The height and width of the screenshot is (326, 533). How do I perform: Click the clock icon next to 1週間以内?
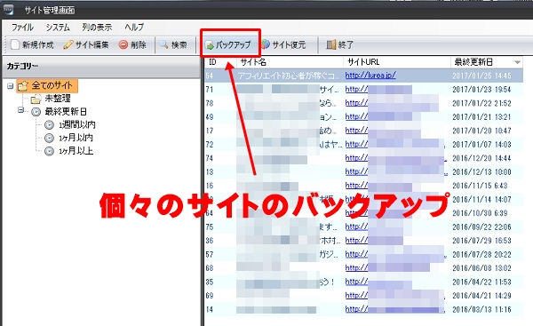tap(49, 125)
